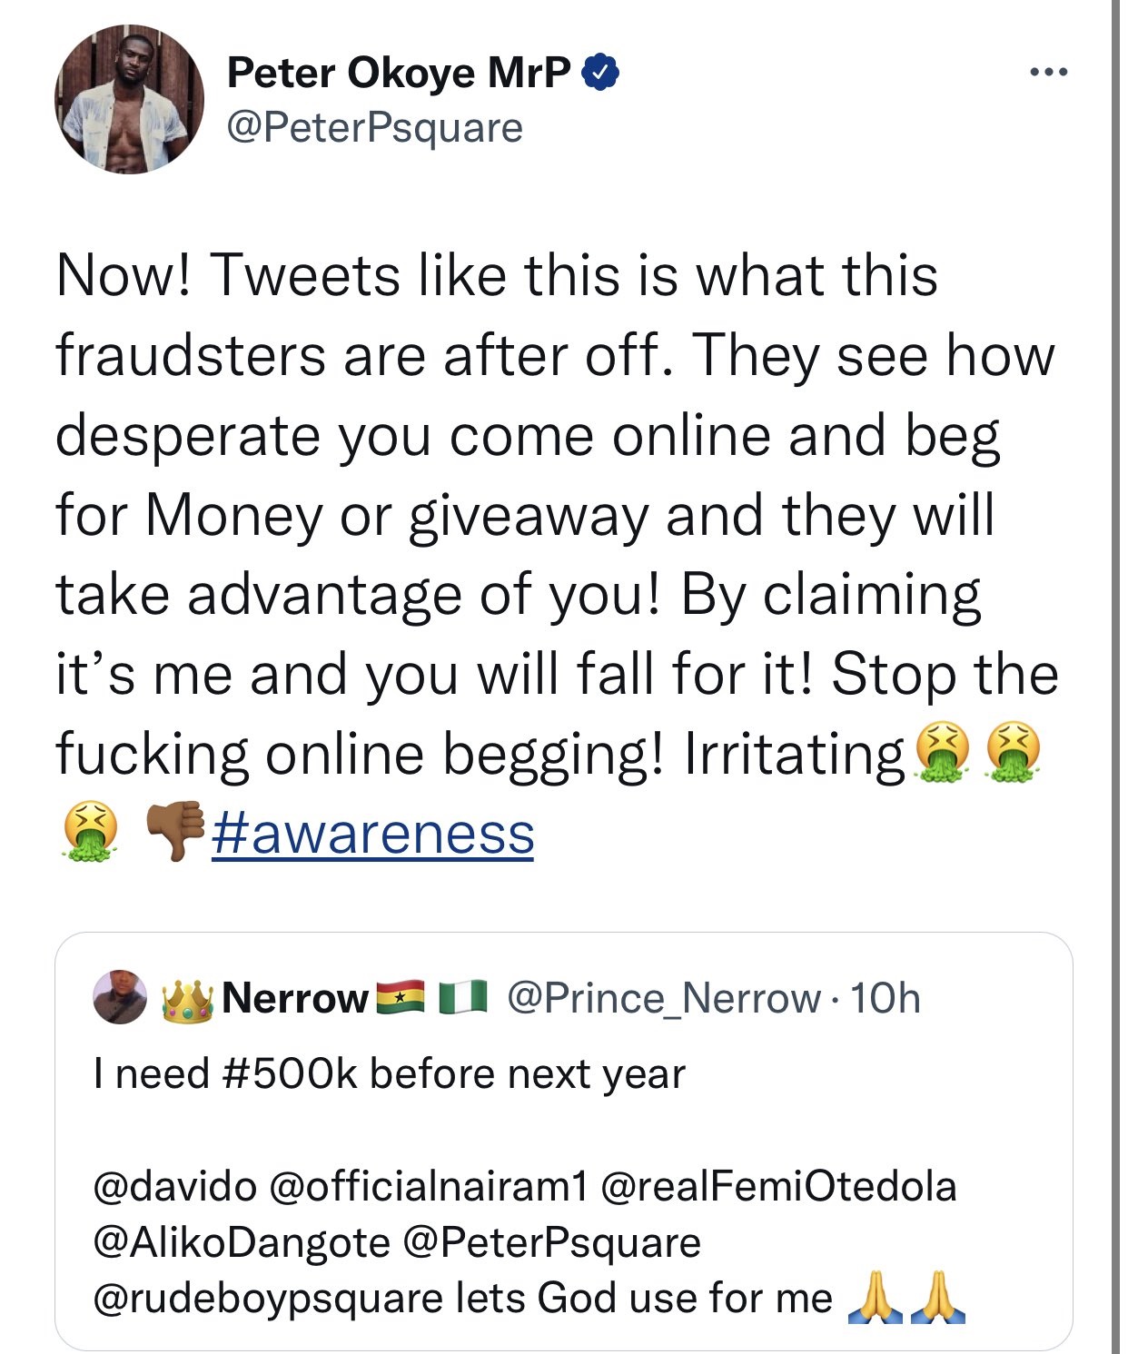Click Peter Okoye's profile picture
Image resolution: width=1128 pixels, height=1354 pixels.
[x=130, y=99]
